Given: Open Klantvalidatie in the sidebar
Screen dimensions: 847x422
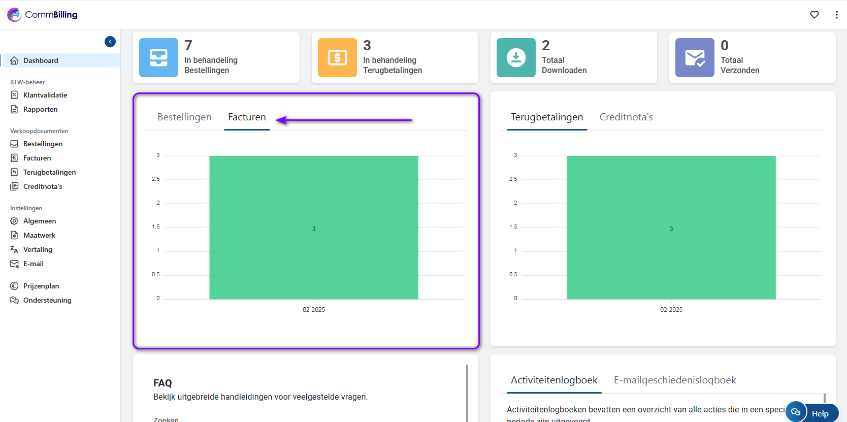Looking at the screenshot, I should click(45, 95).
